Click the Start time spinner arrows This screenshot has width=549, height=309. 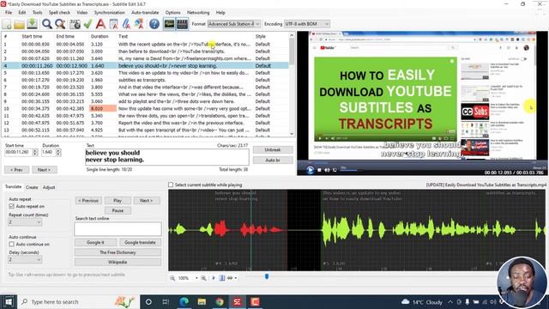(34, 153)
